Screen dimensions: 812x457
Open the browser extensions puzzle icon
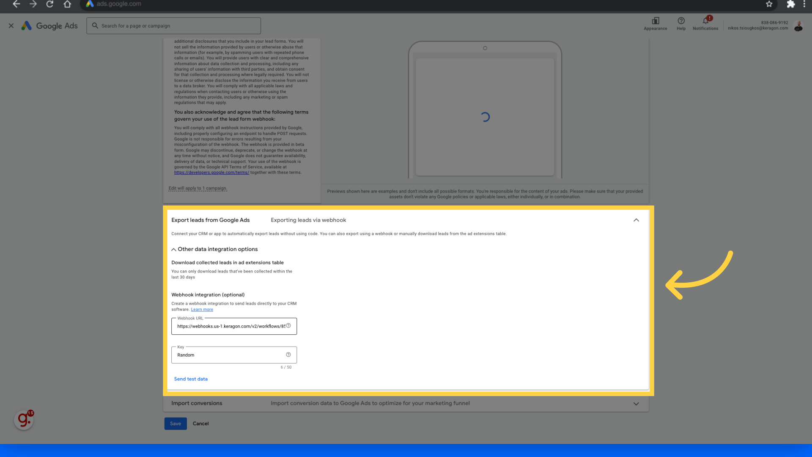[x=790, y=4]
